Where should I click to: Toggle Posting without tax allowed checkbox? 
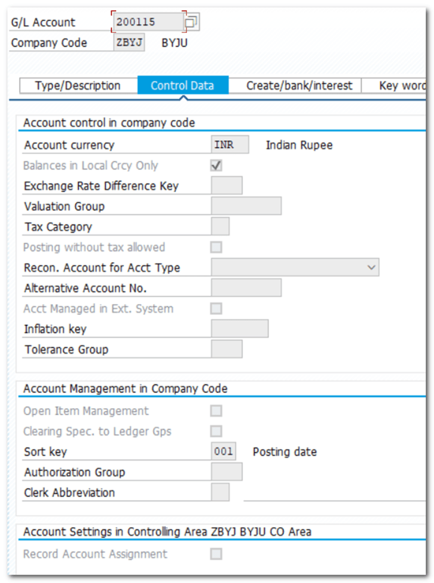(216, 247)
